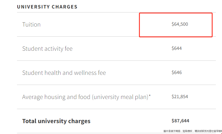Click the $21,854 housing amount

(x=180, y=97)
